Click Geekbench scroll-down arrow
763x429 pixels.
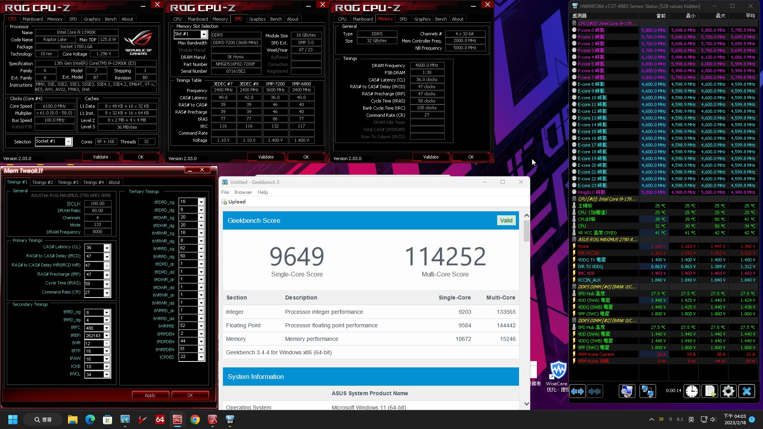tap(527, 404)
